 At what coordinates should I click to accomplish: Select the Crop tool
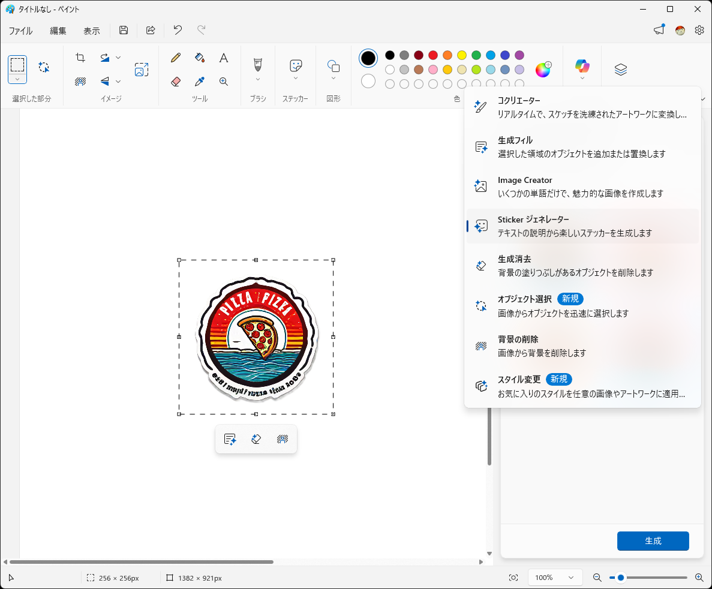coord(80,58)
